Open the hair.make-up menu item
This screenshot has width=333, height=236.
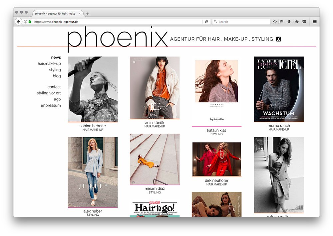(x=49, y=63)
